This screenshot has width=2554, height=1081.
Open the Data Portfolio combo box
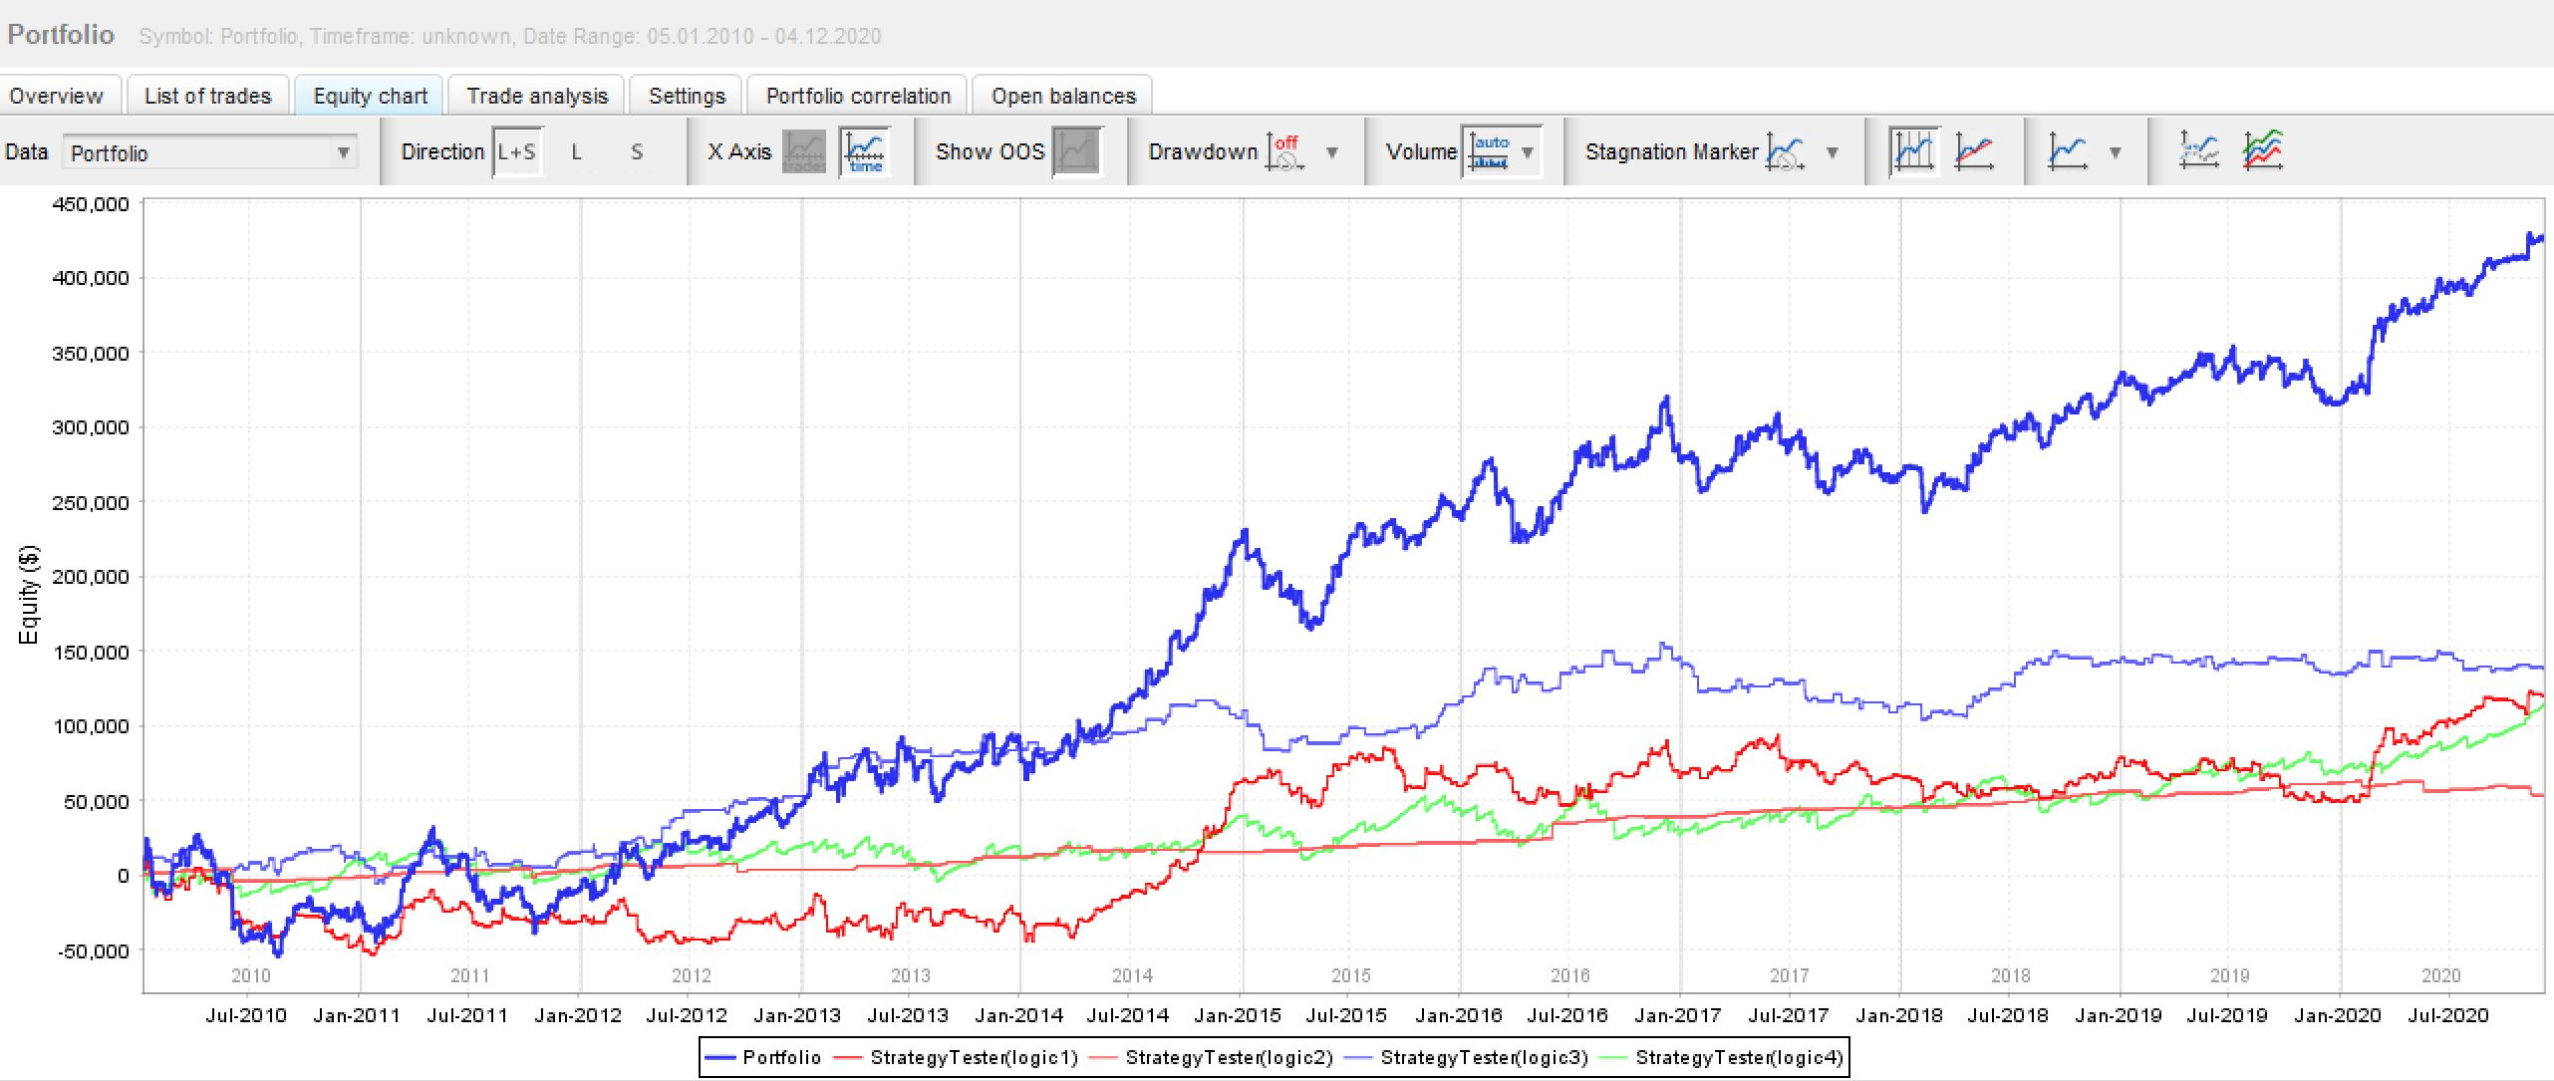pyautogui.click(x=209, y=152)
